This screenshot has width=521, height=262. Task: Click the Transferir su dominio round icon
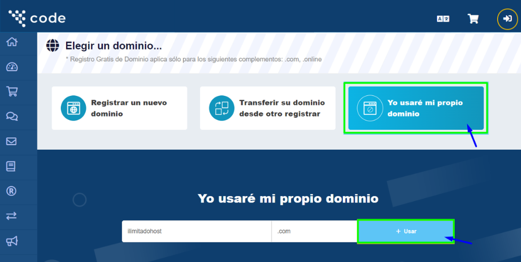[222, 108]
